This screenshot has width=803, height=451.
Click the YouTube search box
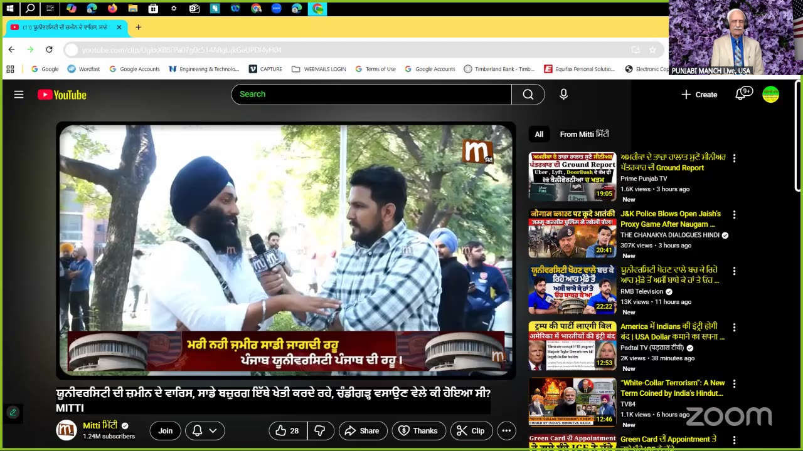371,94
